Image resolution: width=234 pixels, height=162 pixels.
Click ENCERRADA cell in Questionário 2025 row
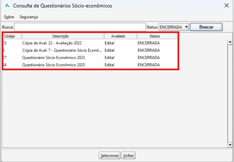click(x=157, y=65)
